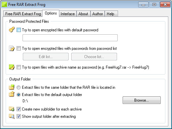172x129 pixels.
Task: Click the magnifier folder icon for show output
Action: point(12,116)
